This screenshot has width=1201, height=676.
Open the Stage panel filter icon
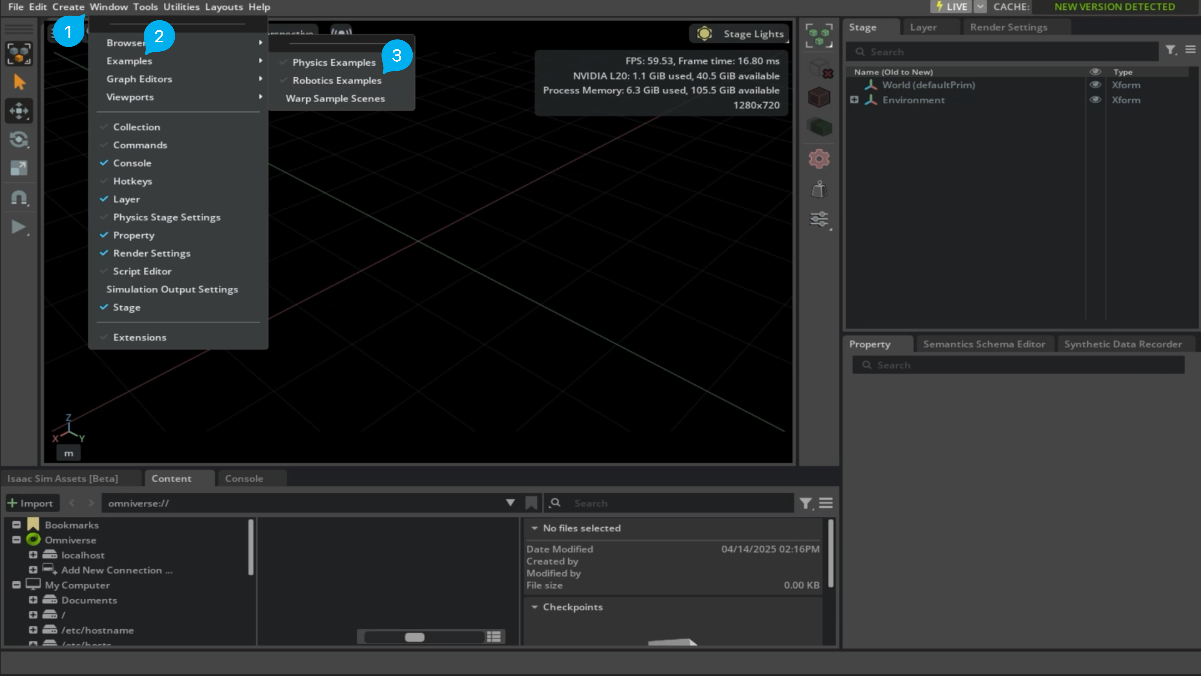click(x=1171, y=50)
